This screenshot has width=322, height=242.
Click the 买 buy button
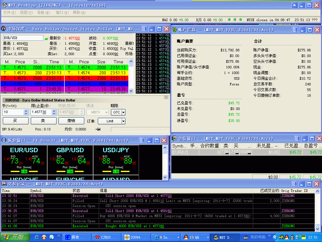click(x=15, y=121)
